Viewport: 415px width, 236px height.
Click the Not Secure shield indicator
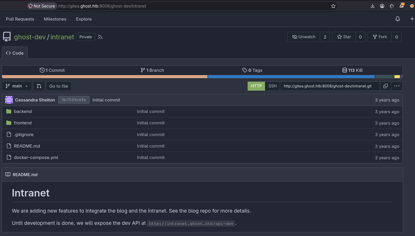tap(42, 6)
